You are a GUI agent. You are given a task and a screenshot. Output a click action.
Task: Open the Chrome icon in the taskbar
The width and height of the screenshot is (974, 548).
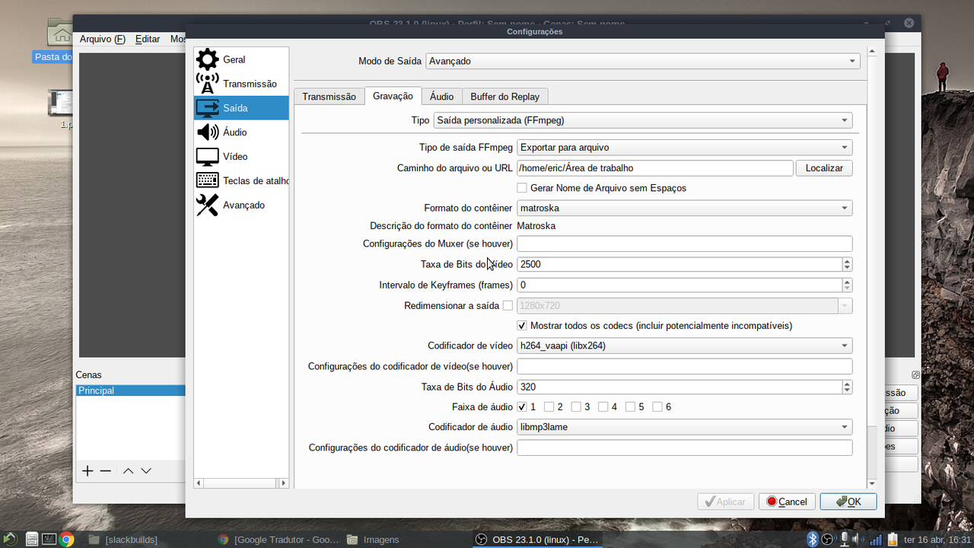point(67,540)
